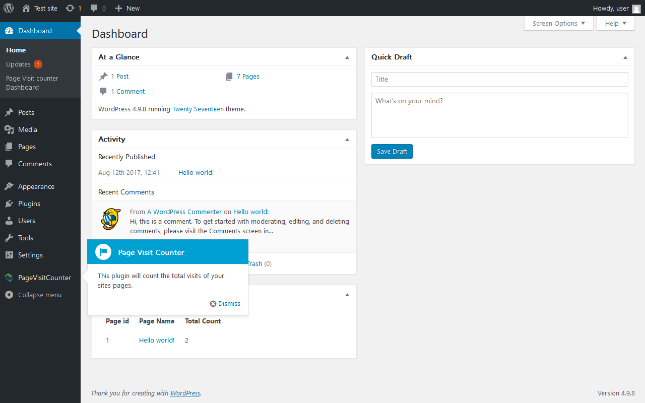Click the Media icon in sidebar
Viewport: 645px width, 403px height.
coord(9,129)
